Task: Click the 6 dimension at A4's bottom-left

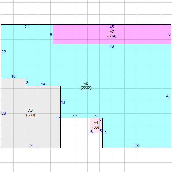Action: [x=92, y=132]
